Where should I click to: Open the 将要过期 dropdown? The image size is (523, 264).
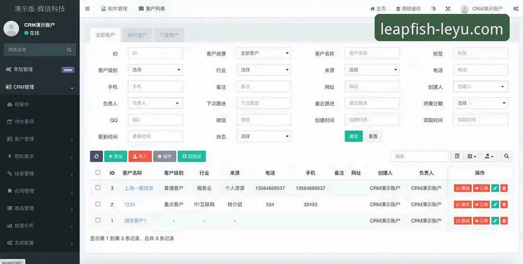pos(480,103)
